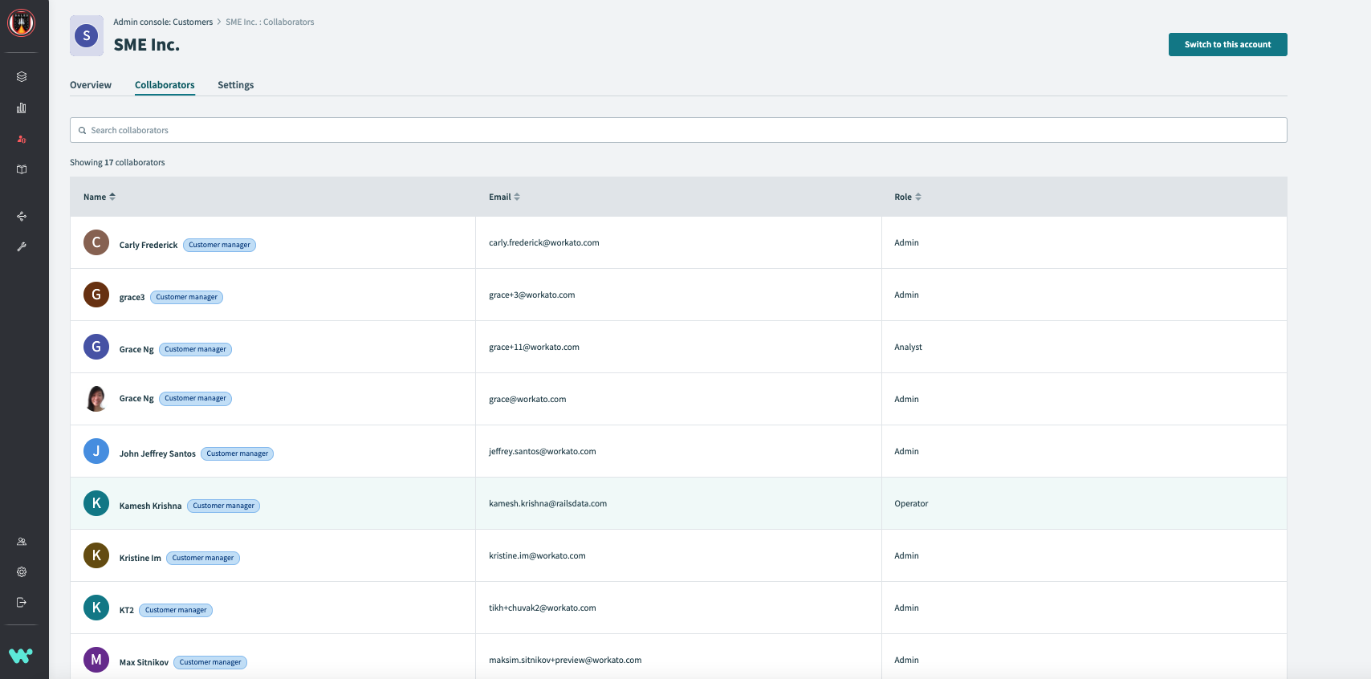The height and width of the screenshot is (679, 1371).
Task: Go to Admin console: Customers breadcrumb
Action: pos(163,22)
